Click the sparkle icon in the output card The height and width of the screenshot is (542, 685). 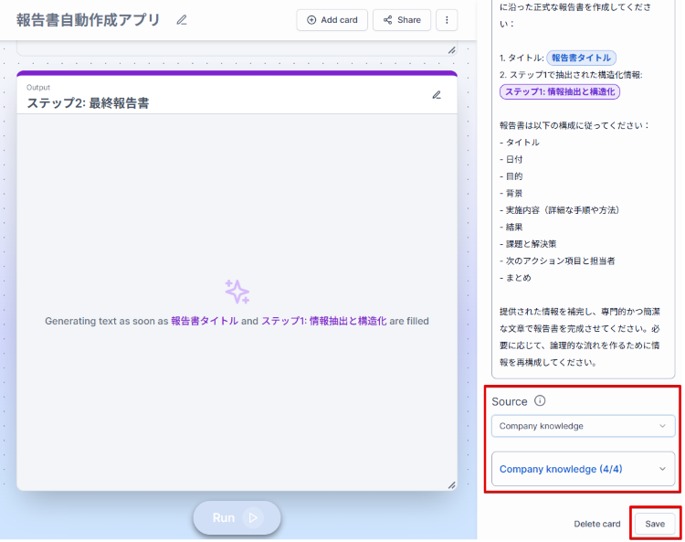click(x=237, y=292)
